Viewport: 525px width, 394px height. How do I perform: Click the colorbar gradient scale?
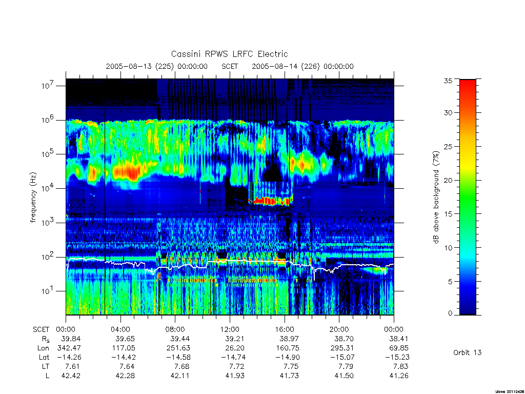468,197
